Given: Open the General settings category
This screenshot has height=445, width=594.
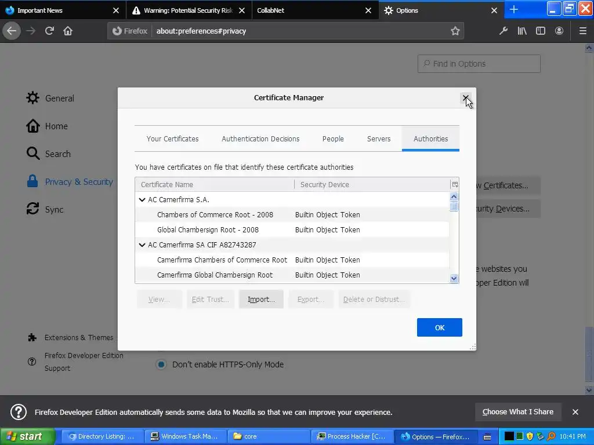Looking at the screenshot, I should (x=50, y=98).
